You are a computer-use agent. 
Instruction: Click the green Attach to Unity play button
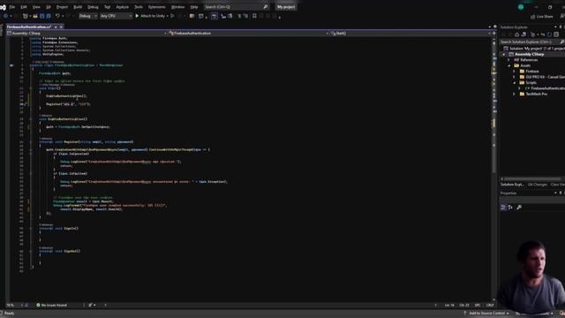[x=137, y=16]
